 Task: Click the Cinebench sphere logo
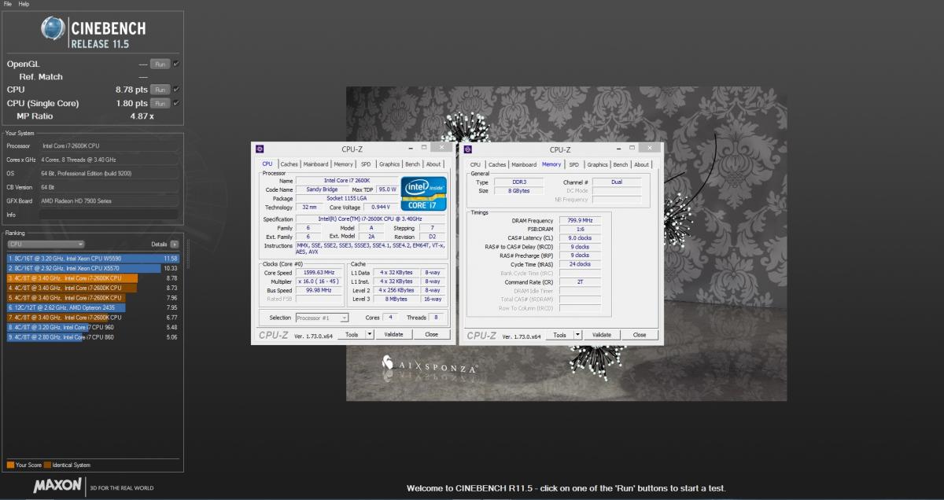click(53, 29)
